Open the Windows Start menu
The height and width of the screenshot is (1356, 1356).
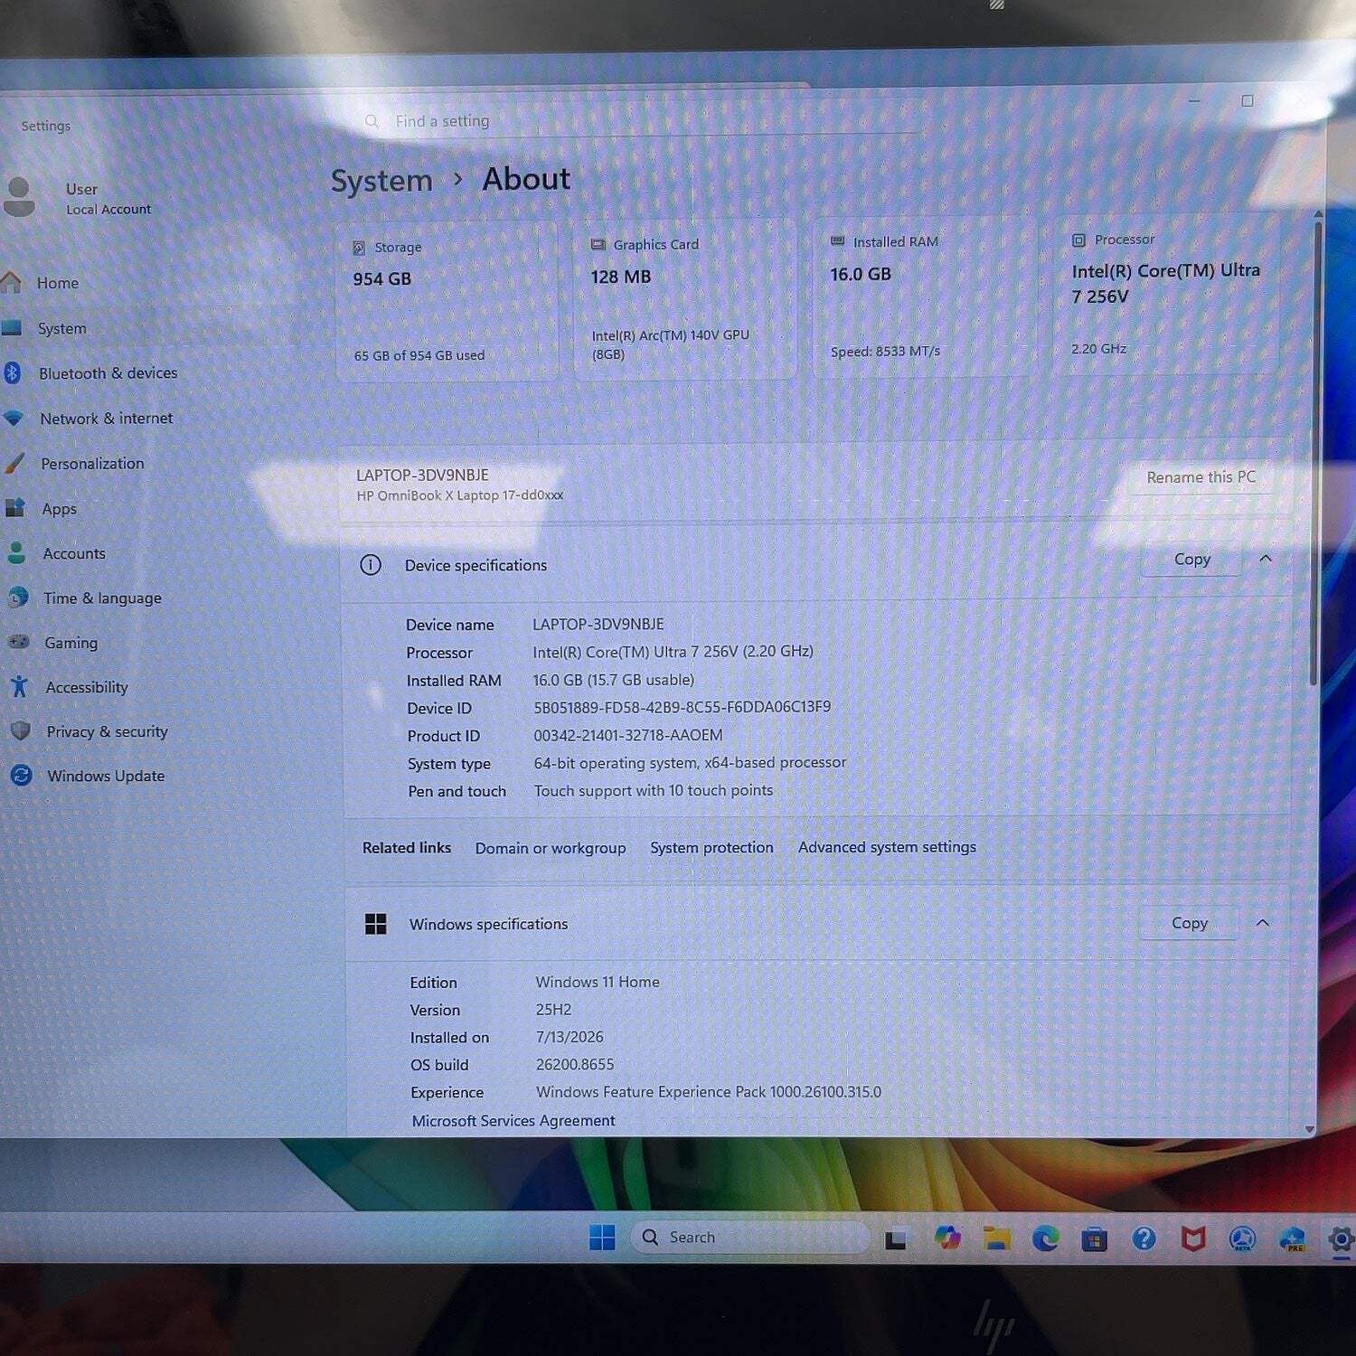[602, 1237]
